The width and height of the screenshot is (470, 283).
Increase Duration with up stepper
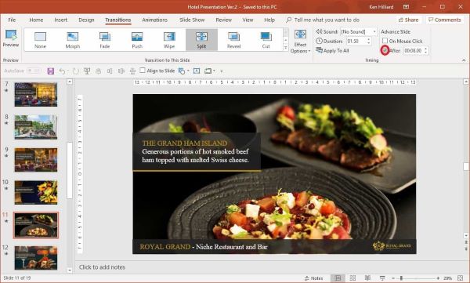click(x=369, y=39)
